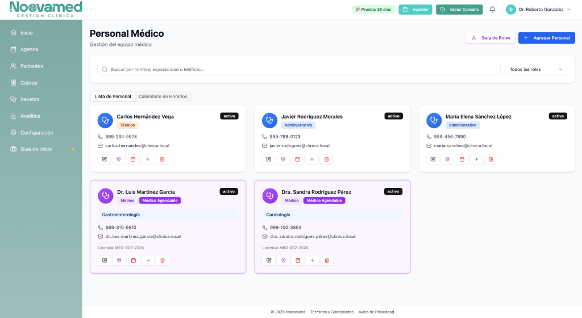Open location pin for María Elena Sánchez López
The width and height of the screenshot is (582, 318).
[448, 160]
